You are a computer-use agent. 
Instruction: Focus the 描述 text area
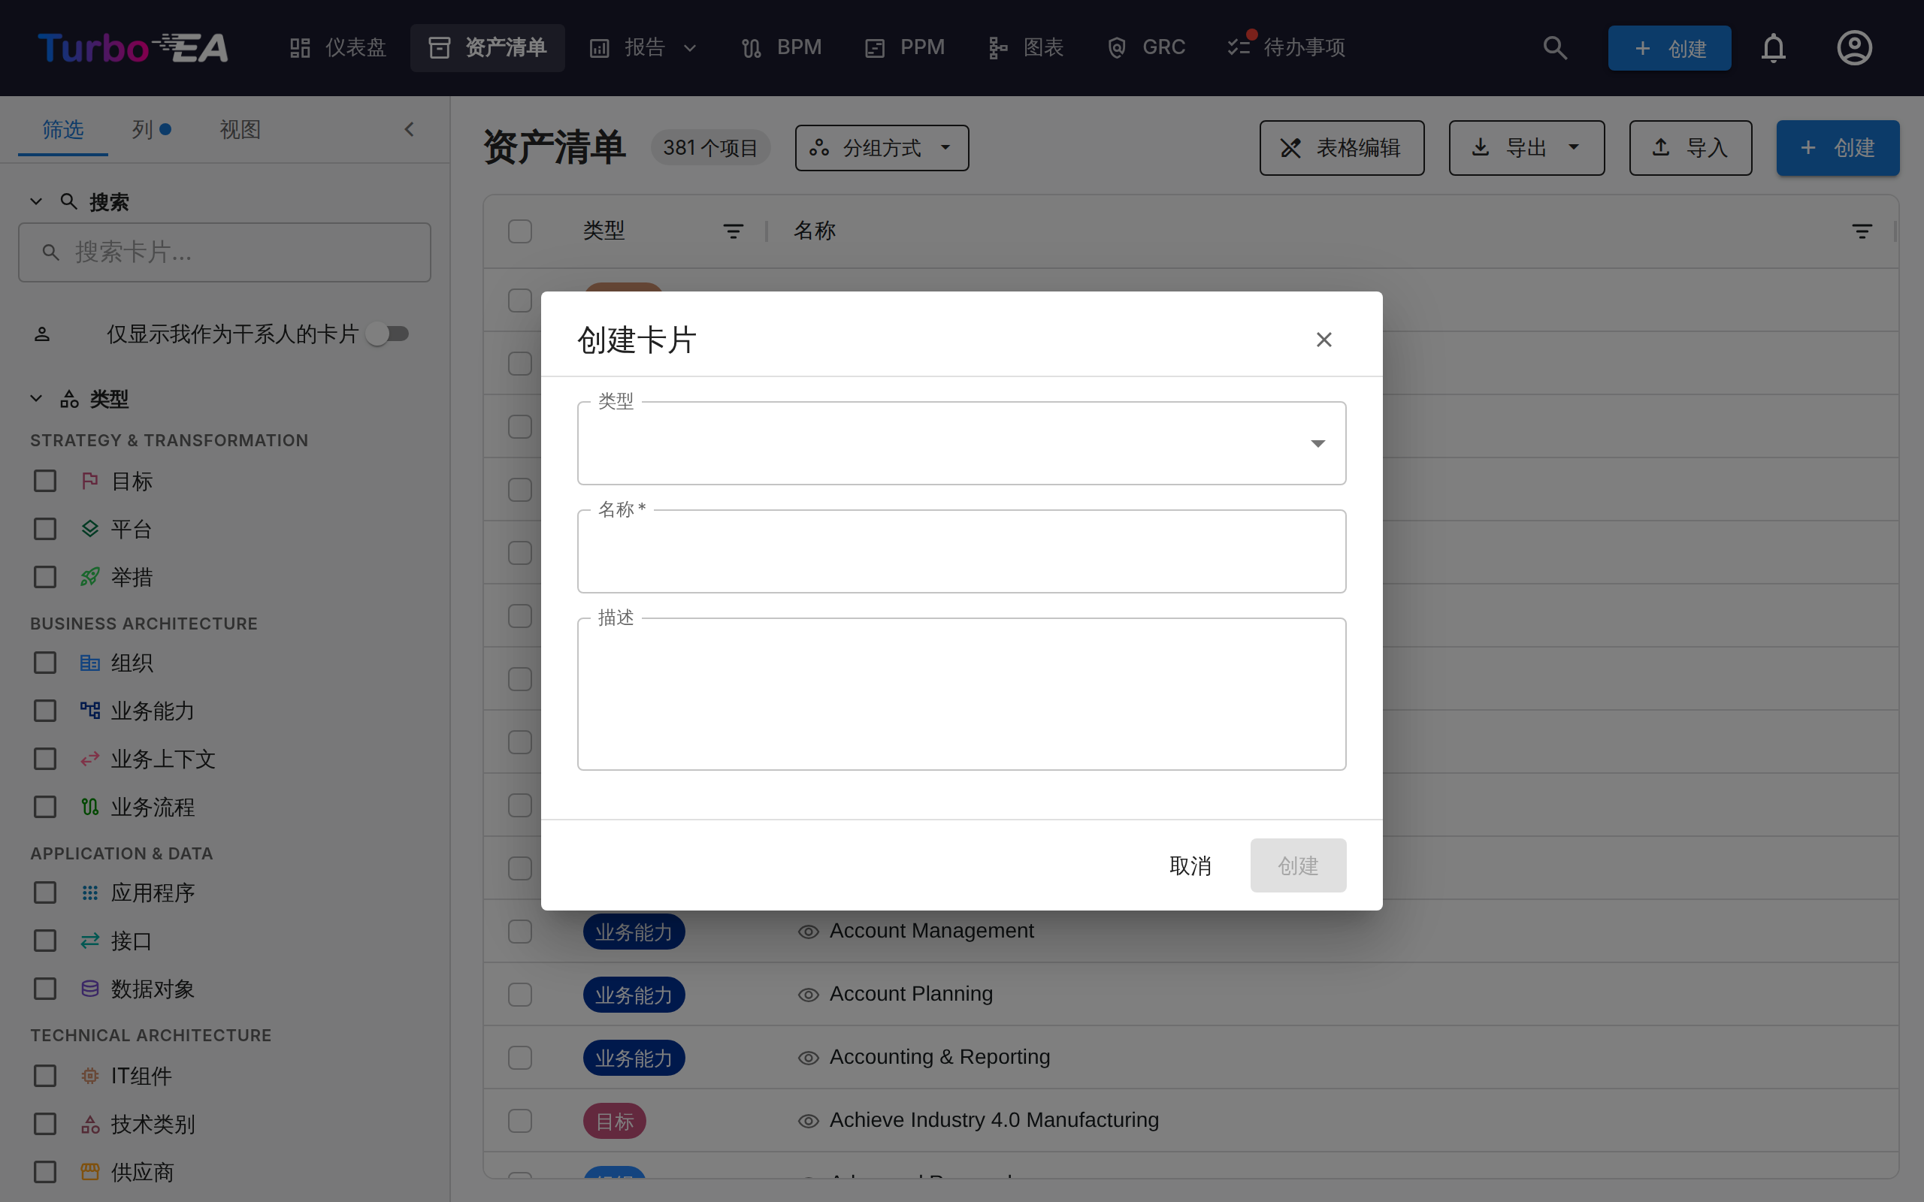[961, 694]
